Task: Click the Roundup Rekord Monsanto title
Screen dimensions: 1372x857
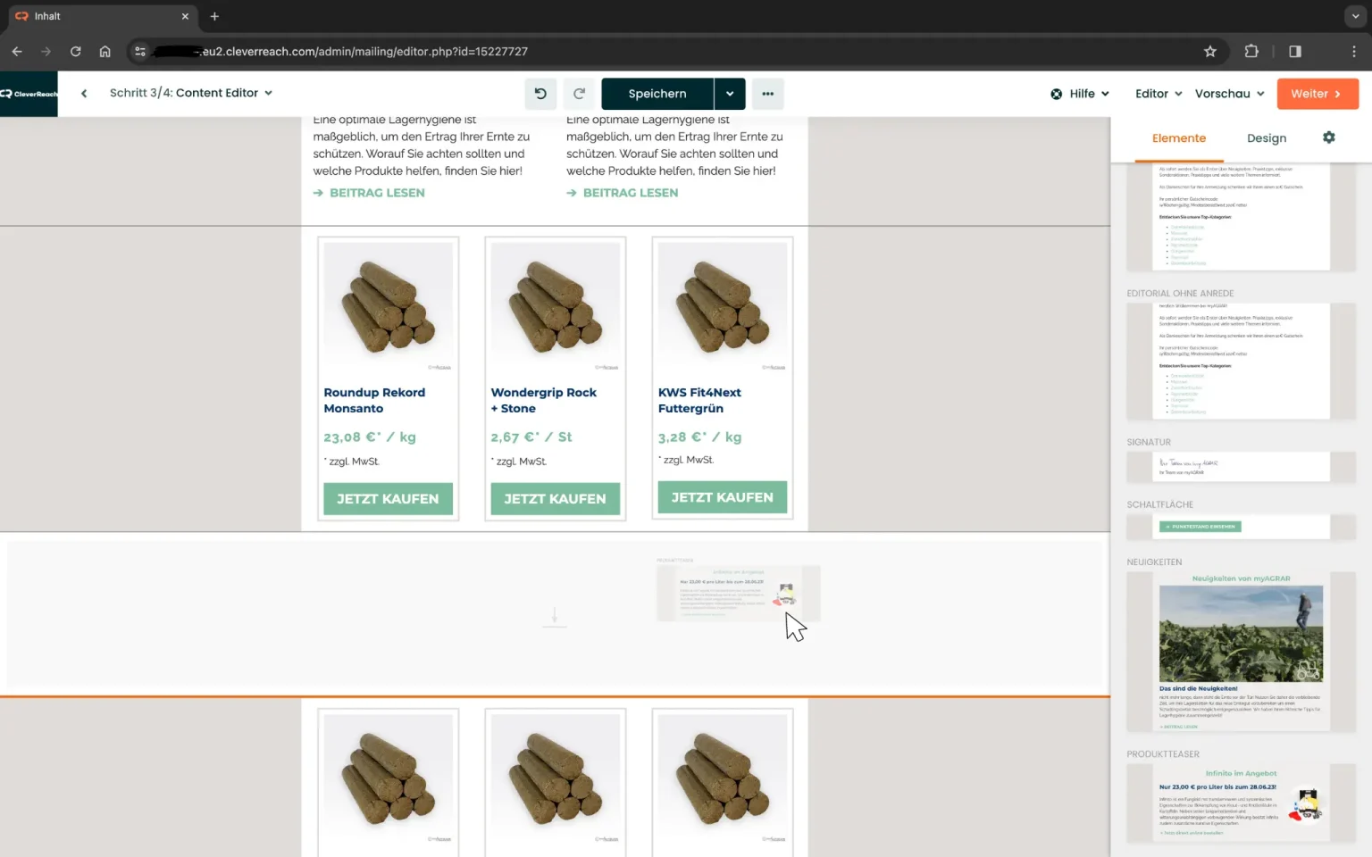Action: click(374, 400)
